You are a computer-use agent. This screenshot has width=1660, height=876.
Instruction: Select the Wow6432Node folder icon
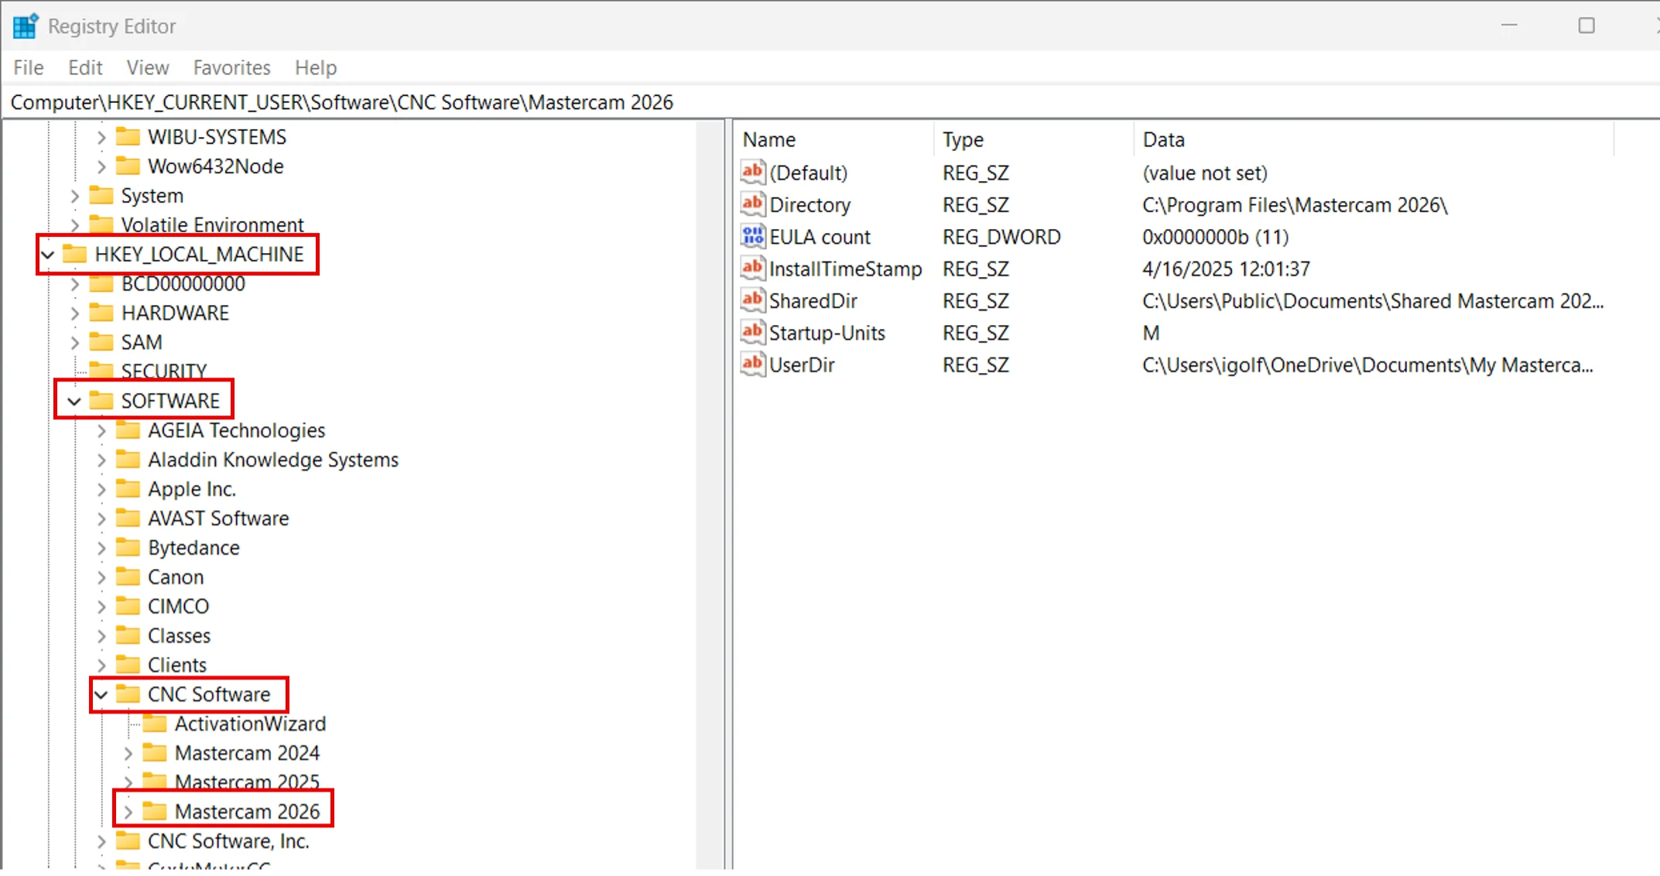click(128, 166)
